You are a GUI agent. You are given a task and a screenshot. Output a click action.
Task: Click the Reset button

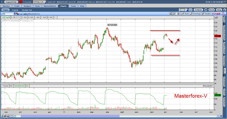pos(211,10)
